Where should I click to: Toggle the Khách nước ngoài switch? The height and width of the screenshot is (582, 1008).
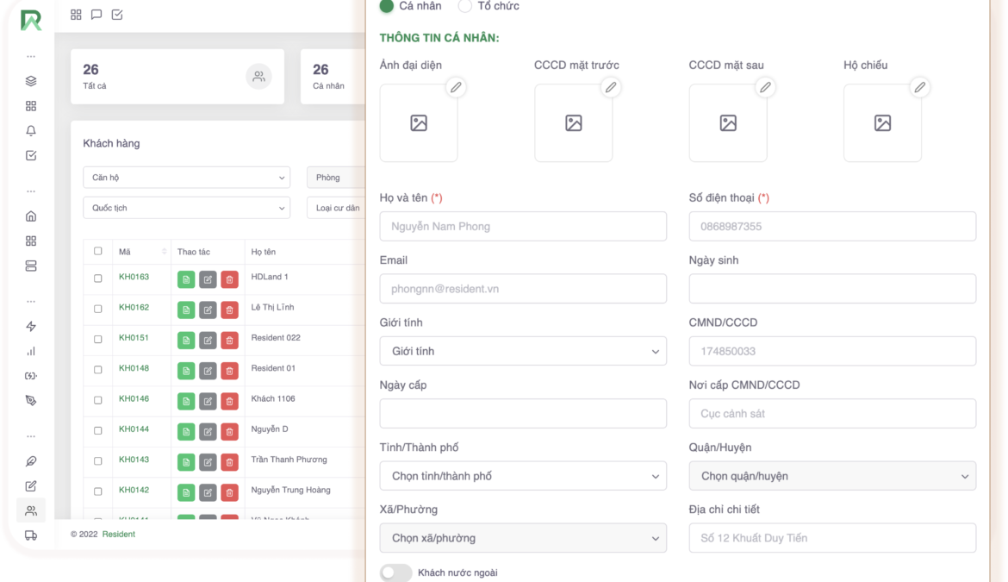click(x=395, y=573)
